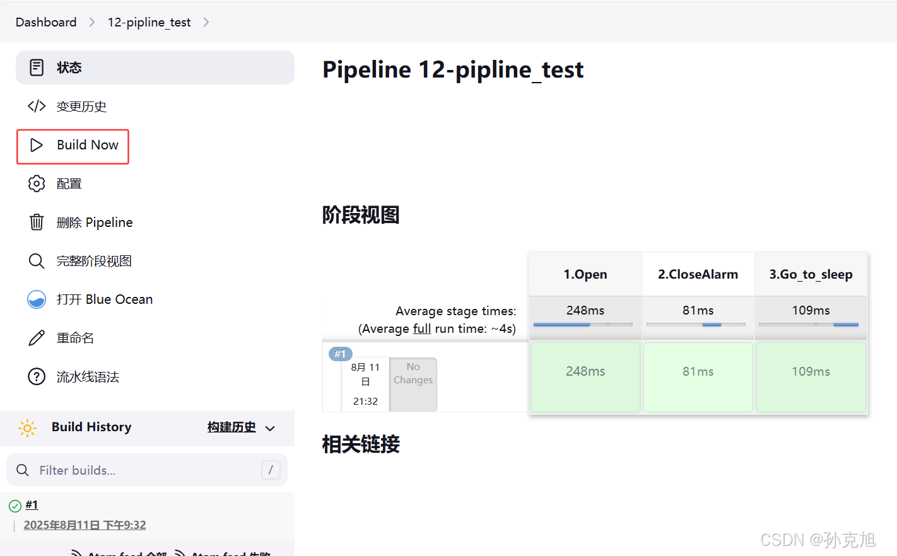
Task: Expand chevron after 12-pipline_test breadcrumb
Action: click(206, 22)
